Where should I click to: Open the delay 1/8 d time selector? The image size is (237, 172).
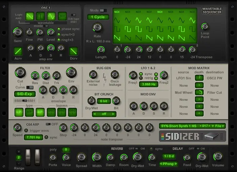pos(169,156)
